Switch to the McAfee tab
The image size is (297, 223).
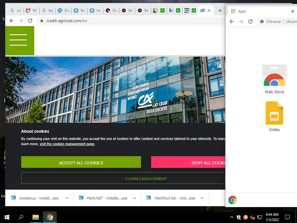(32, 10)
